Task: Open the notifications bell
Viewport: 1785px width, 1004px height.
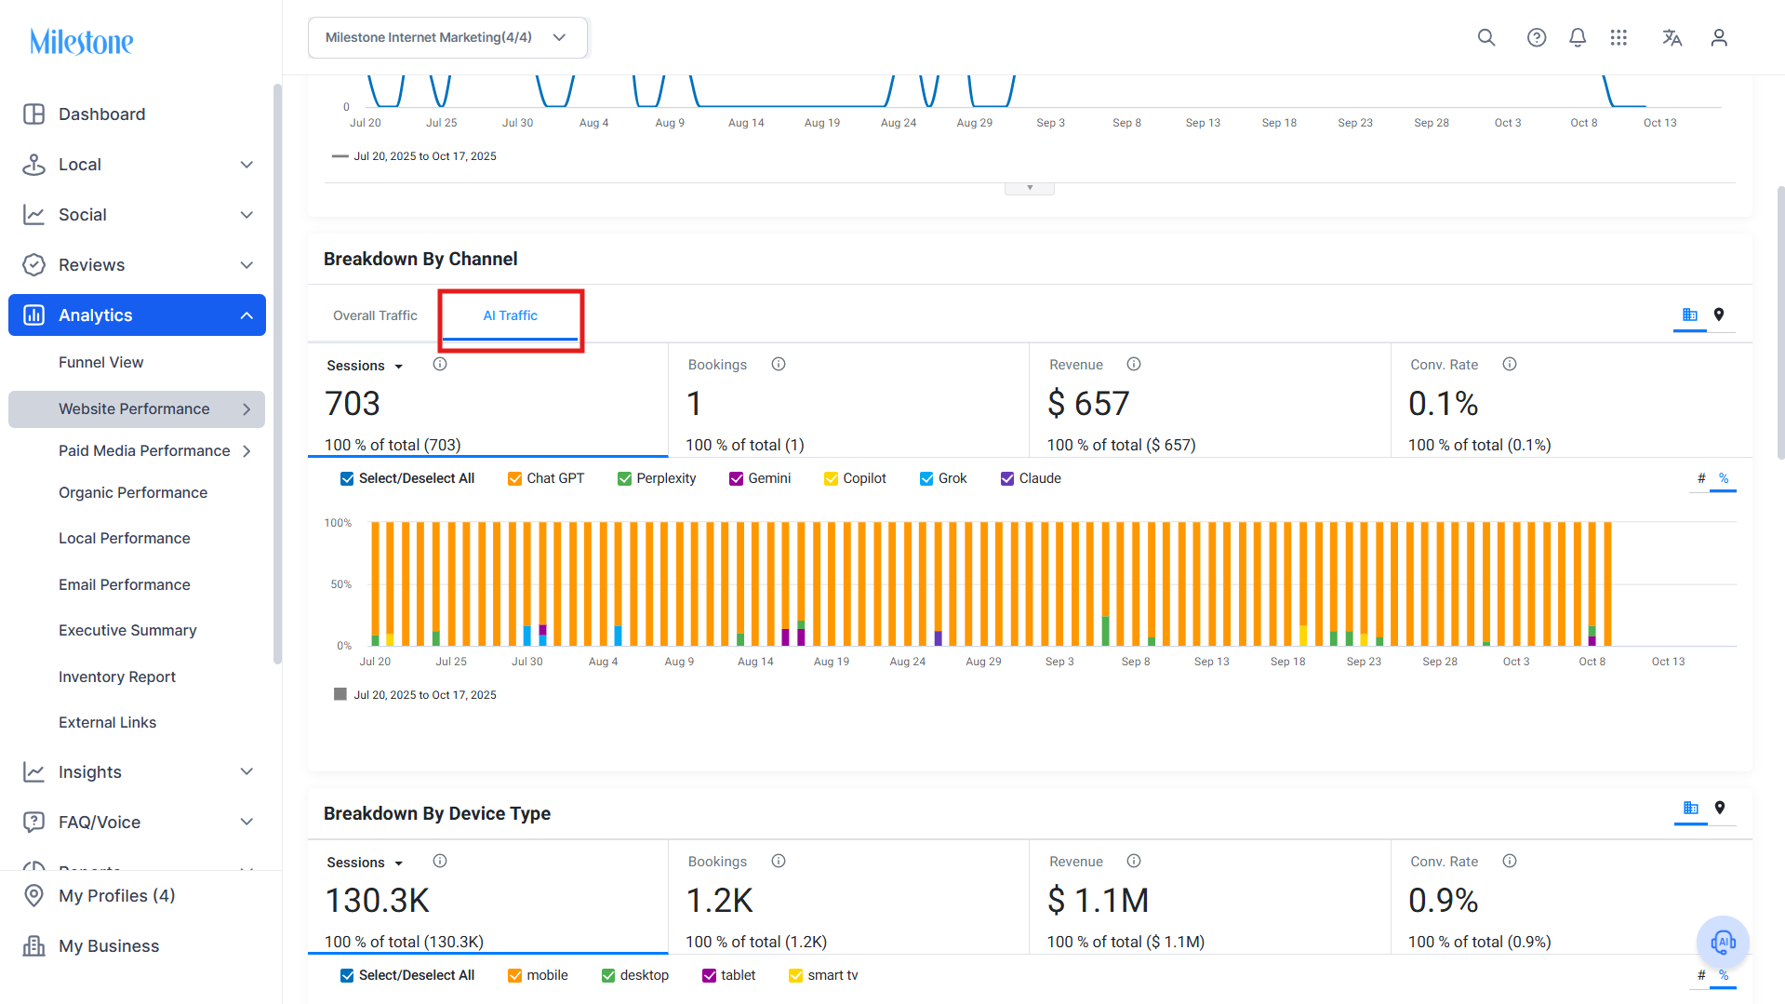Action: (1578, 37)
